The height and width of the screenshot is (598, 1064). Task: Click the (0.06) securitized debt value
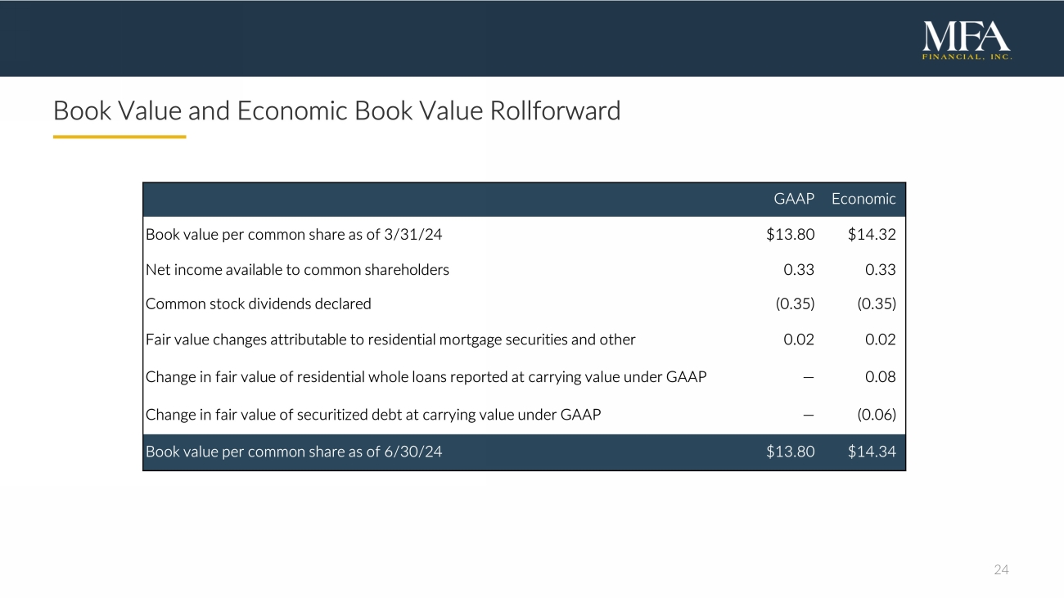876,414
